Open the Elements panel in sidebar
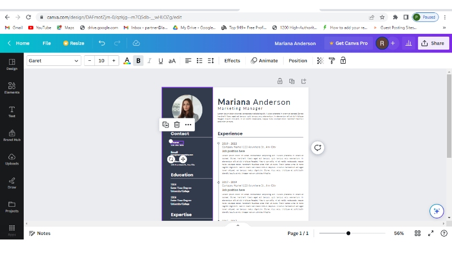The image size is (452, 253). 11,87
